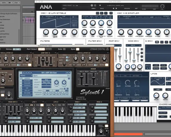Click ANA G-ENV LOOP button
Viewport: 171px width, 137px height.
point(156,65)
